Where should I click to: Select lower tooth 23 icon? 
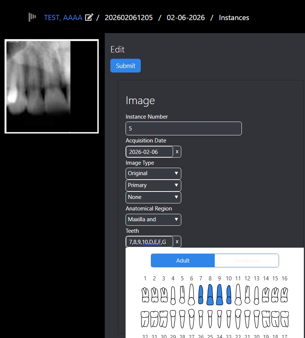coord(229,319)
